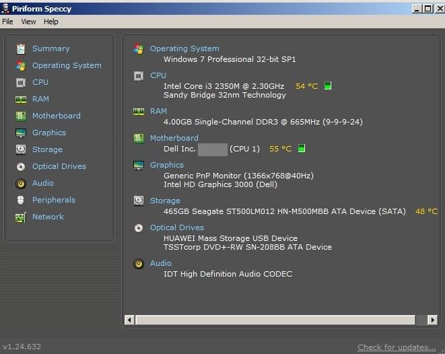Screen dimensions: 445x354
Task: Click the Audio speaker icon in sidebar
Action: click(x=21, y=184)
